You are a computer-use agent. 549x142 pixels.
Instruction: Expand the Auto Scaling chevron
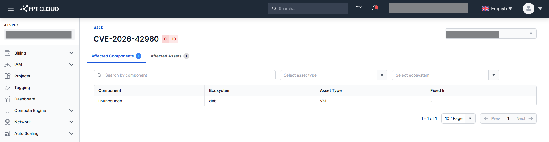pos(71,133)
